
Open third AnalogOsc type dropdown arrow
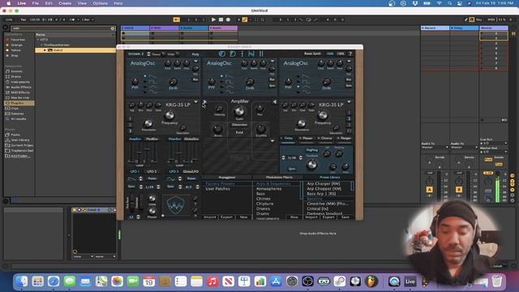click(349, 62)
